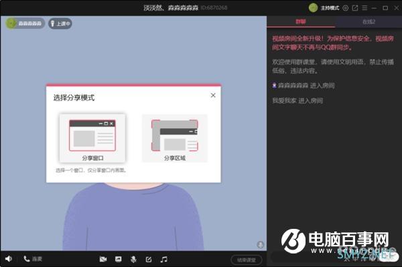
Task: Click the 选择分享模式 dialog title
Action: (74, 98)
